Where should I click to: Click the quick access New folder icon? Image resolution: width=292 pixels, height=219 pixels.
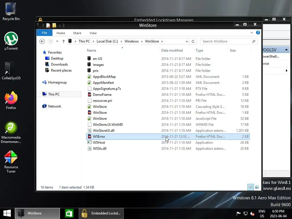pos(54,25)
